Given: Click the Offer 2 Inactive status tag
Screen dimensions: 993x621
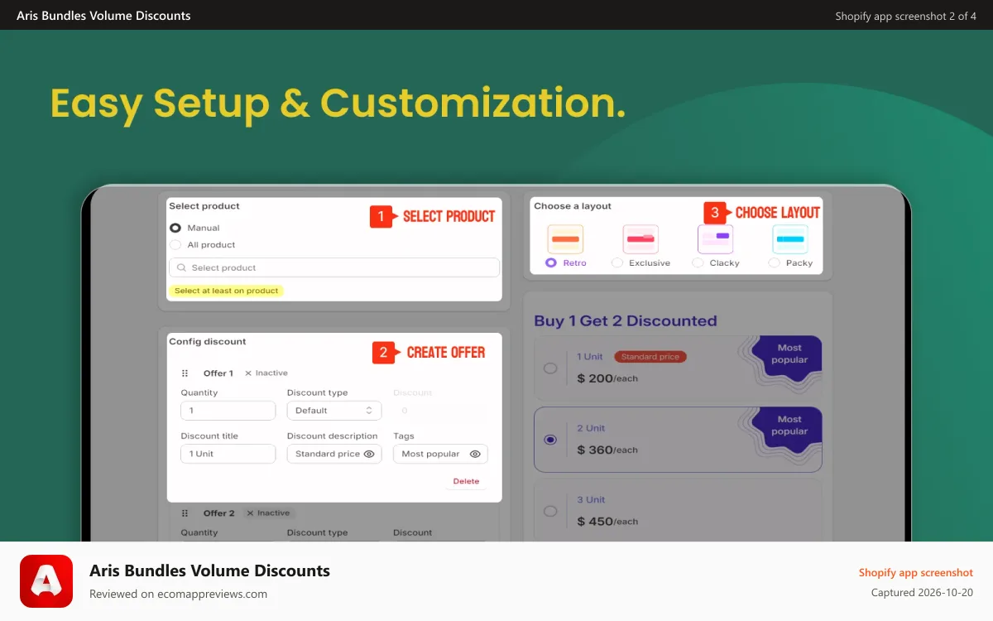Looking at the screenshot, I should pos(269,513).
